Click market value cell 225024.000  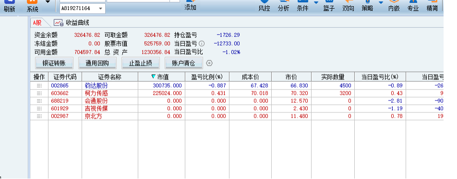[167, 93]
